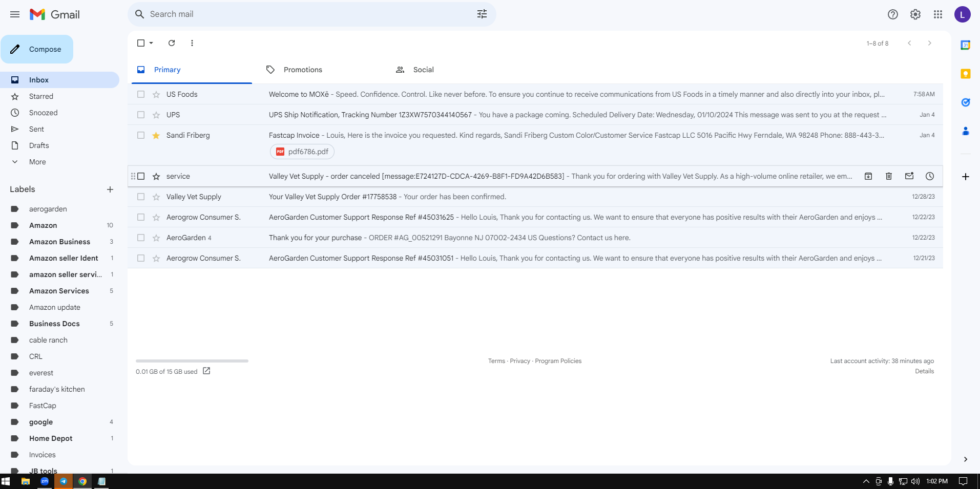Open Chrome in the taskbar
Image resolution: width=980 pixels, height=489 pixels.
[x=82, y=481]
